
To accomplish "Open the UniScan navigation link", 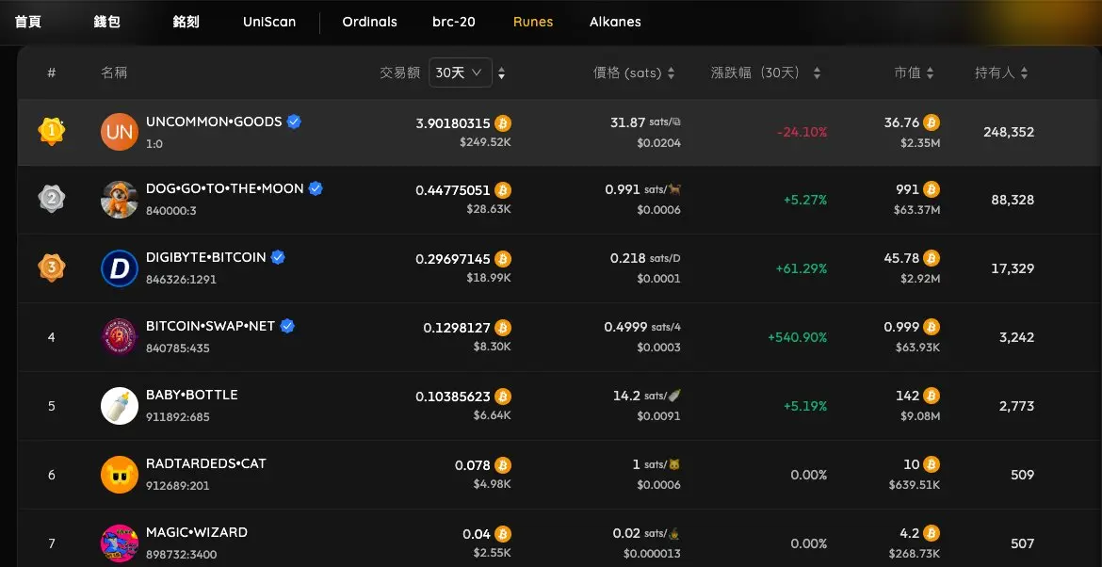I will pos(269,22).
